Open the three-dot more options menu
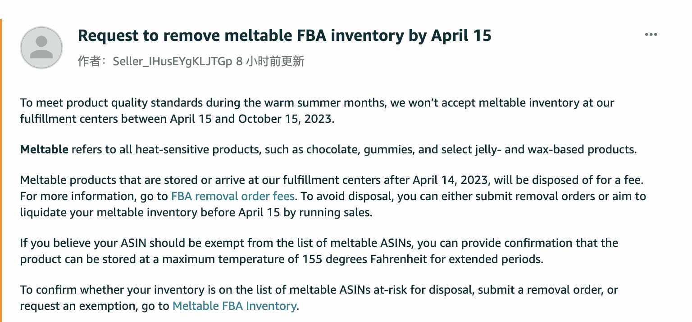 (x=651, y=35)
